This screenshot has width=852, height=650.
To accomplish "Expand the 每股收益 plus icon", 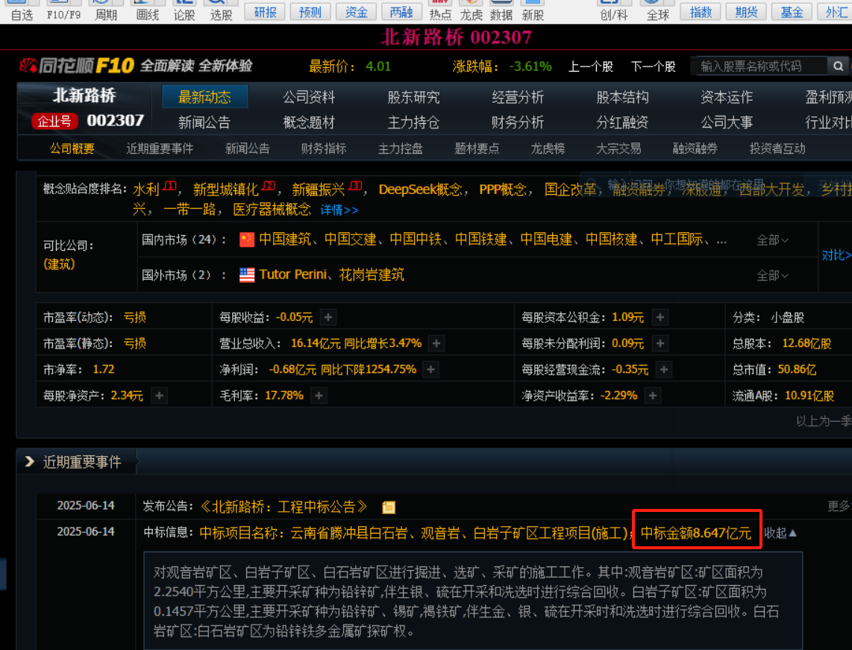I will point(328,317).
